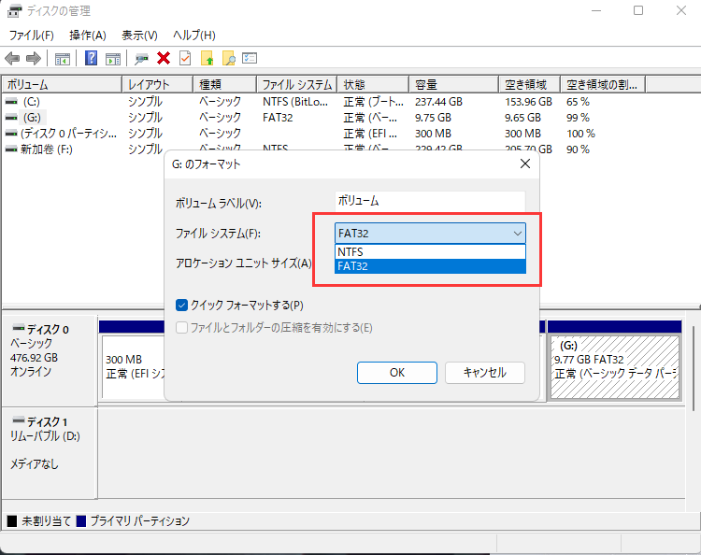
Task: Open the ファイル システム dropdown arrow
Action: coord(517,234)
